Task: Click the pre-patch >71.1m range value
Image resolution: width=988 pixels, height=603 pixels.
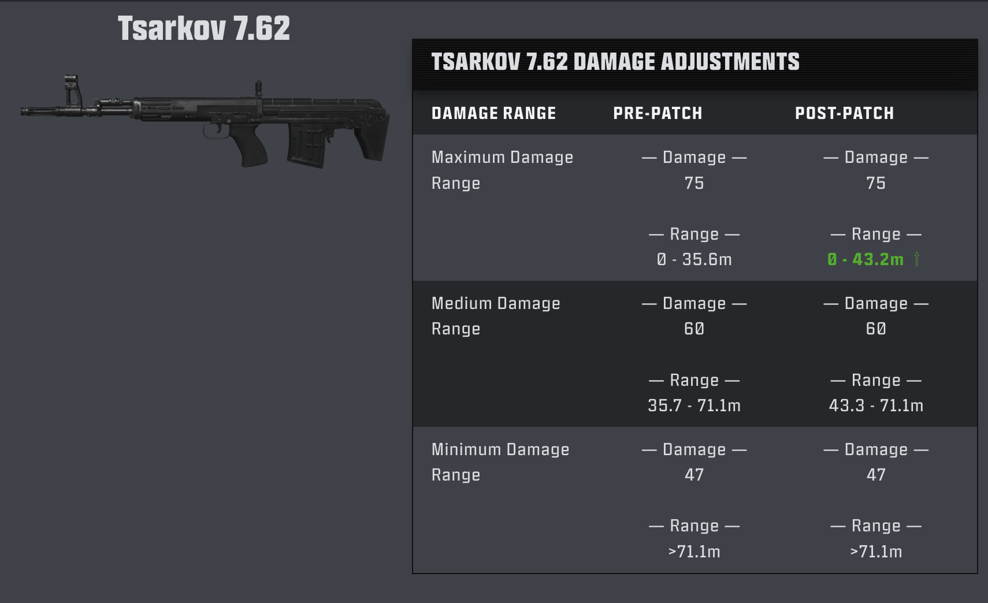Action: pos(694,552)
